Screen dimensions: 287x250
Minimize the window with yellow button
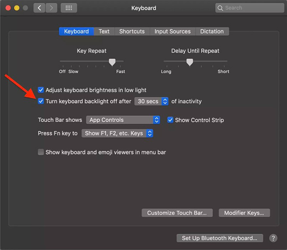pos(17,8)
